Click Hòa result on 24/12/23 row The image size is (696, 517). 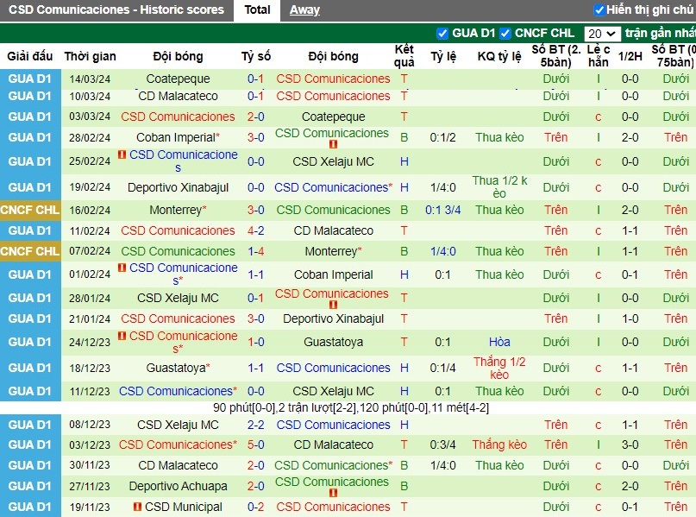tap(499, 342)
